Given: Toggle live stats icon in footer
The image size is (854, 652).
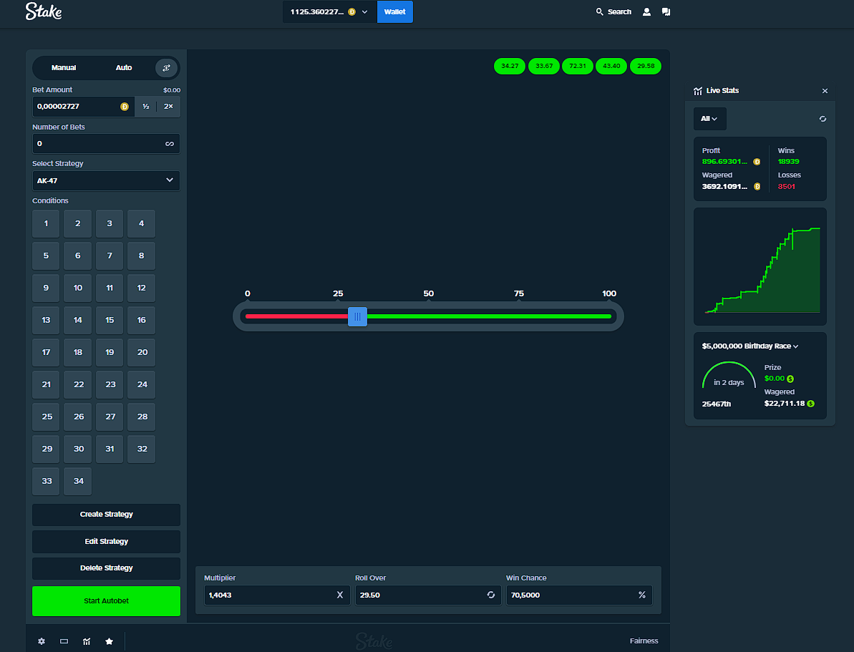Looking at the screenshot, I should pyautogui.click(x=87, y=641).
